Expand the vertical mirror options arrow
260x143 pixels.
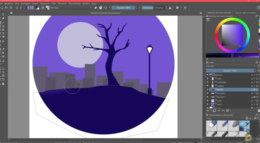point(181,8)
